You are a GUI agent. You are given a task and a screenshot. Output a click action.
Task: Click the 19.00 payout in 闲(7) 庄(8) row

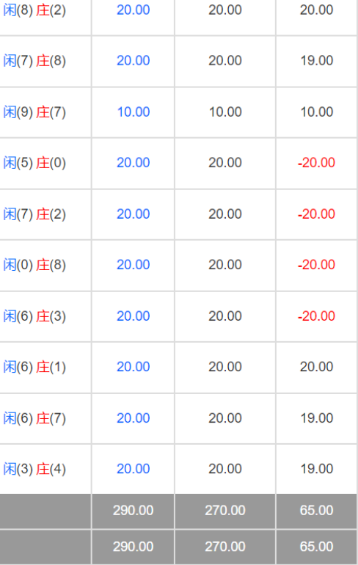coord(317,60)
